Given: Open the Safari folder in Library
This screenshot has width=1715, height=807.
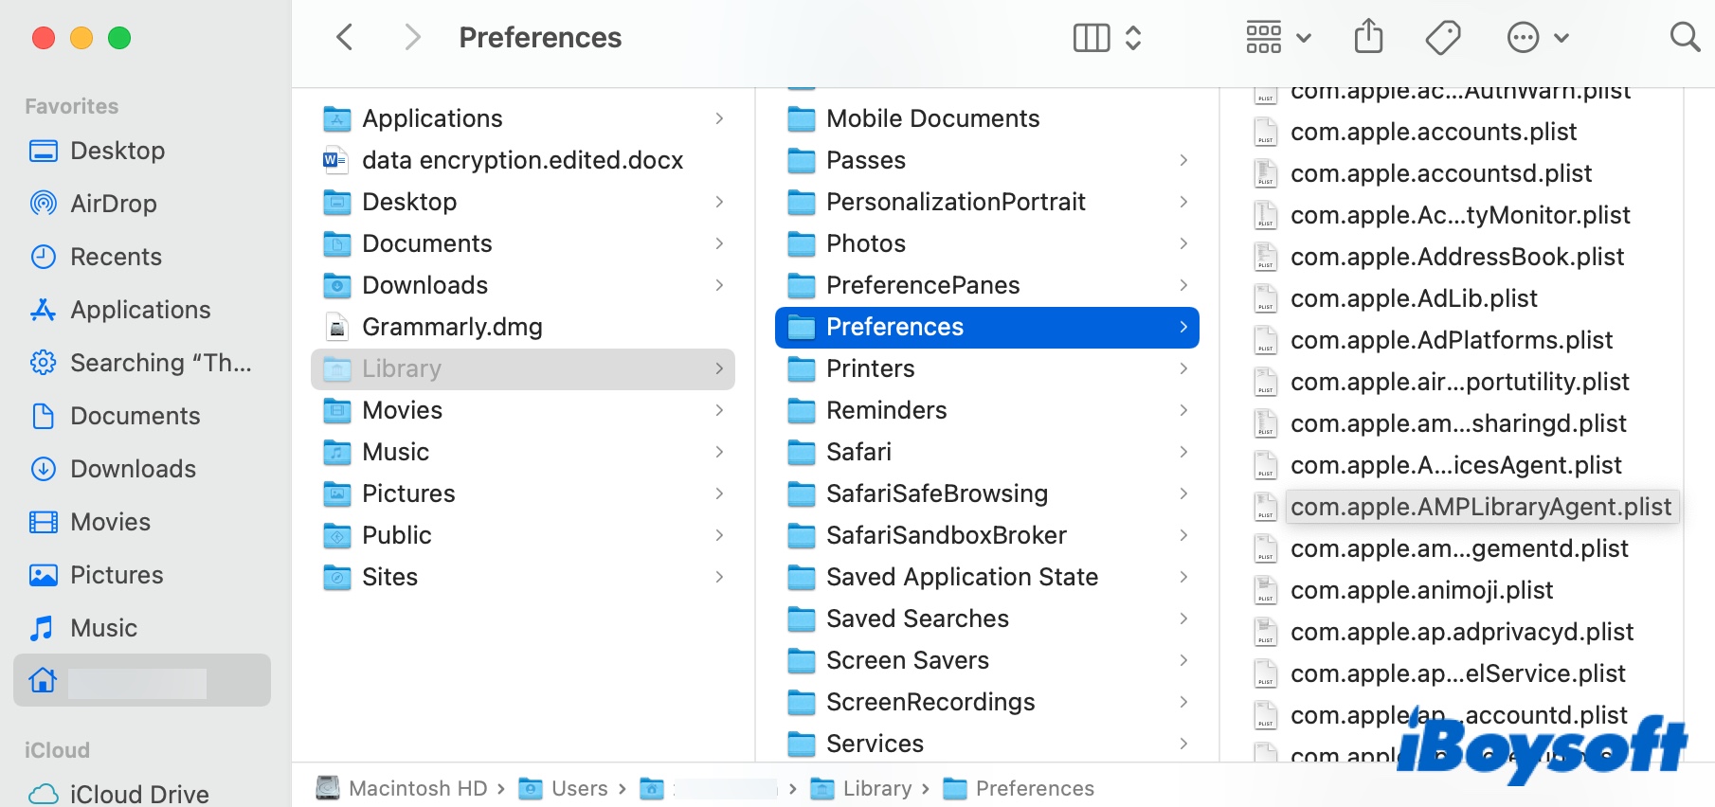Looking at the screenshot, I should click(858, 452).
